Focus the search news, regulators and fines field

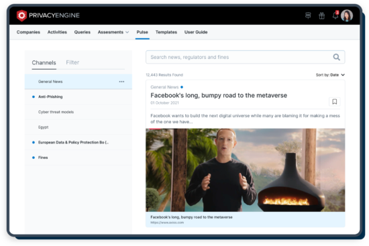245,57
